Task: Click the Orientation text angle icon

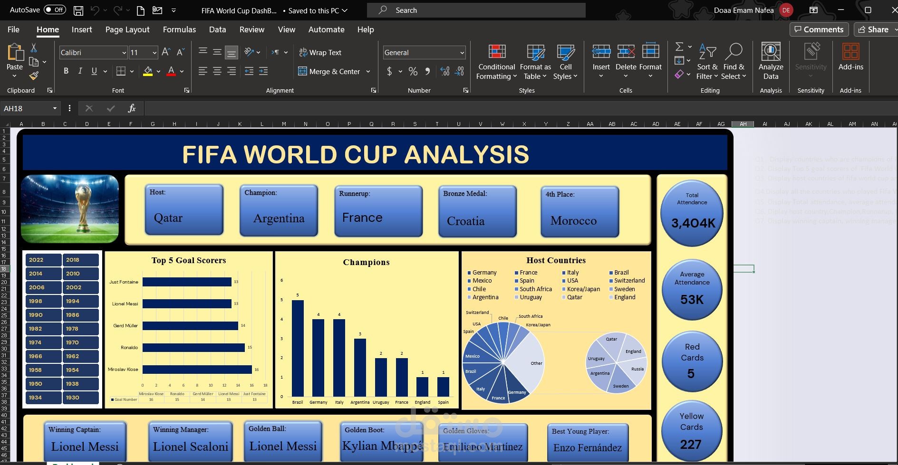Action: [x=249, y=52]
